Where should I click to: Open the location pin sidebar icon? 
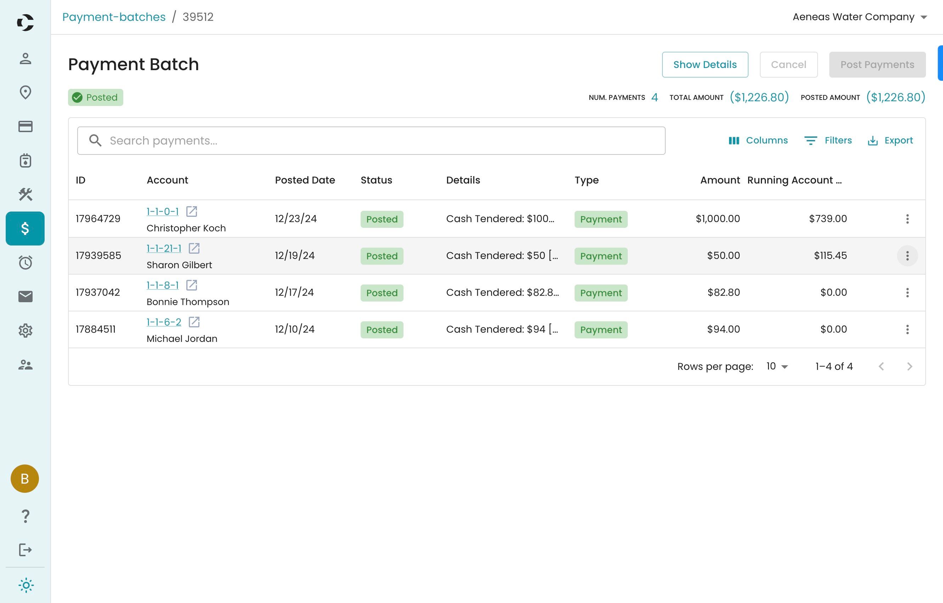pyautogui.click(x=25, y=92)
